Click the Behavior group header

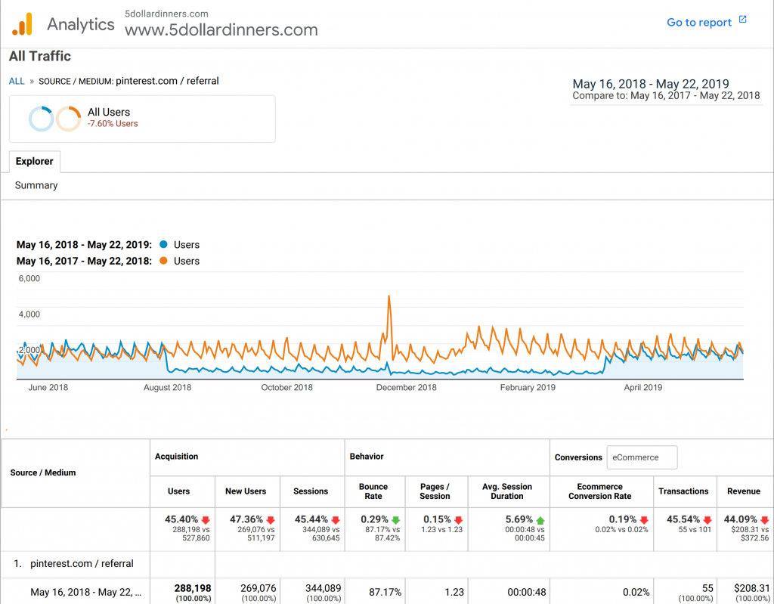pyautogui.click(x=367, y=457)
